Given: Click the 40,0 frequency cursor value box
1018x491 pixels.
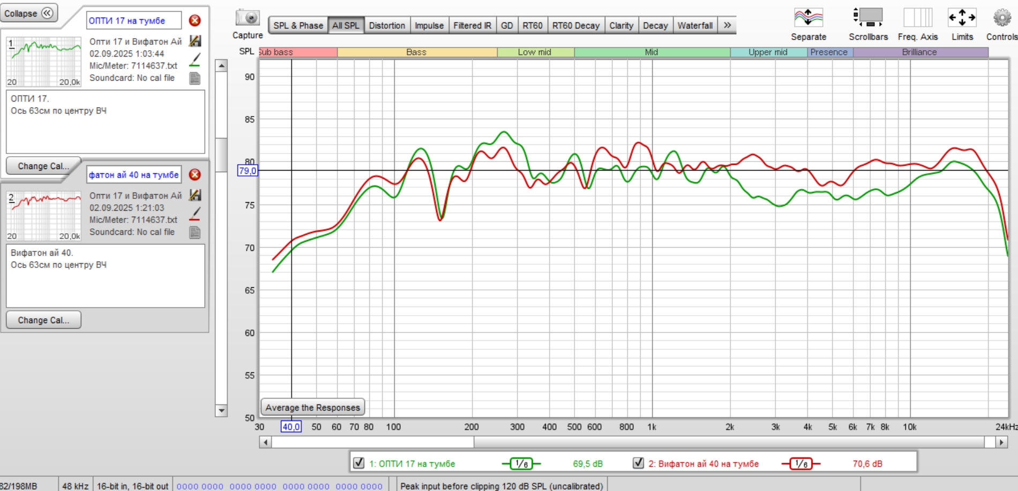Looking at the screenshot, I should (291, 427).
